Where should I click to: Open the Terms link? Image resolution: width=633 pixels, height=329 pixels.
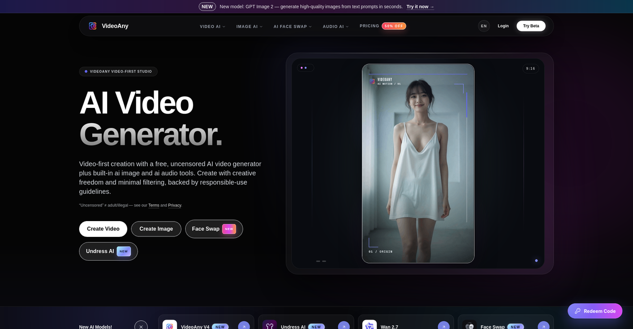coord(154,205)
